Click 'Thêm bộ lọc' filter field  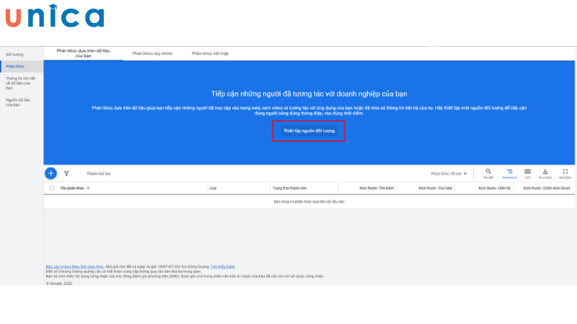click(99, 174)
